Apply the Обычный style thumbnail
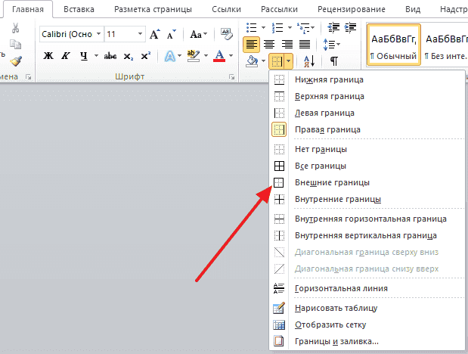This screenshot has width=468, height=354. [393, 45]
